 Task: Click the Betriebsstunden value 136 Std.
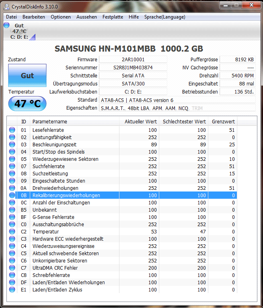pyautogui.click(x=238, y=92)
